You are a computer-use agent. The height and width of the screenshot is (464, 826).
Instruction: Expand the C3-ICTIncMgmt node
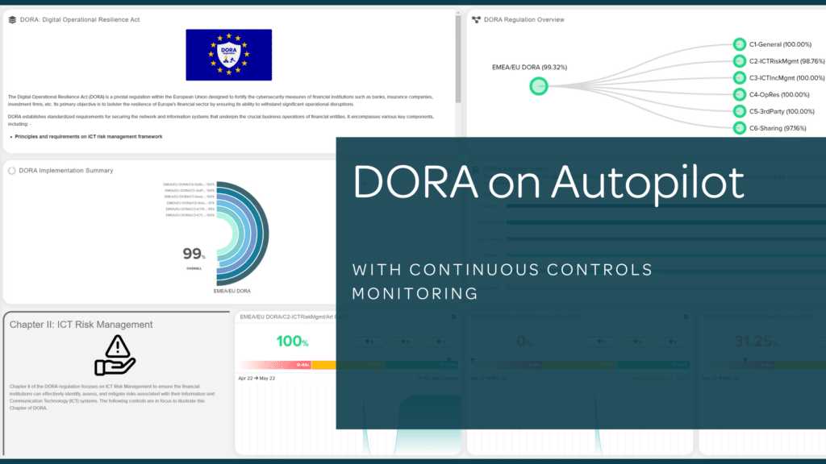pyautogui.click(x=739, y=77)
